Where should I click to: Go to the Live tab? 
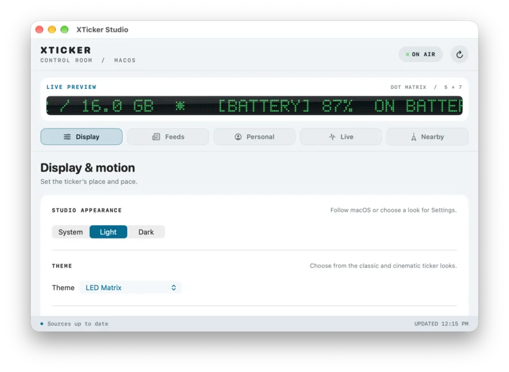[341, 137]
